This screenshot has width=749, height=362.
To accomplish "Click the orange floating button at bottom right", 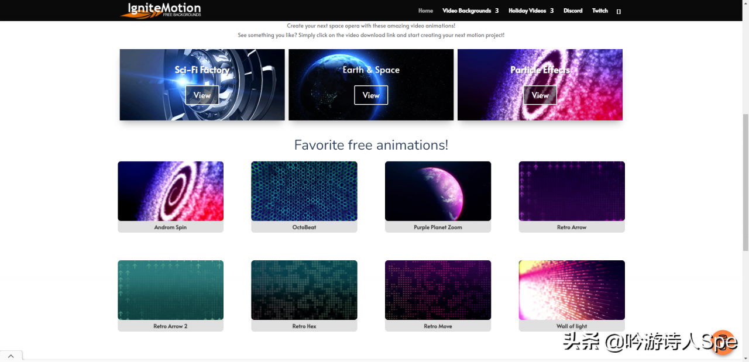I will pos(723,342).
